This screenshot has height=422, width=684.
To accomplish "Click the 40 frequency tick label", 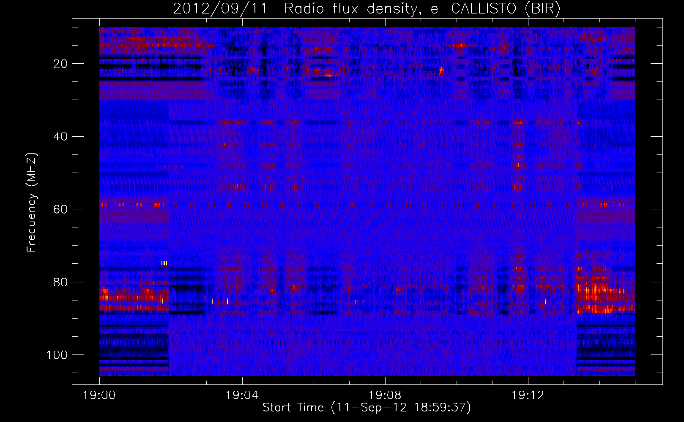I will click(61, 137).
